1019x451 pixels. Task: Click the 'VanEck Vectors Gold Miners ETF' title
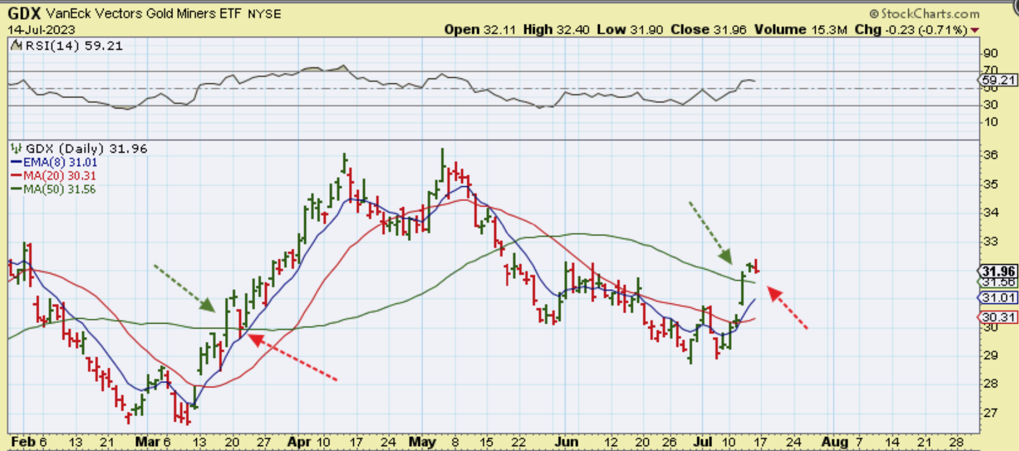tap(144, 14)
